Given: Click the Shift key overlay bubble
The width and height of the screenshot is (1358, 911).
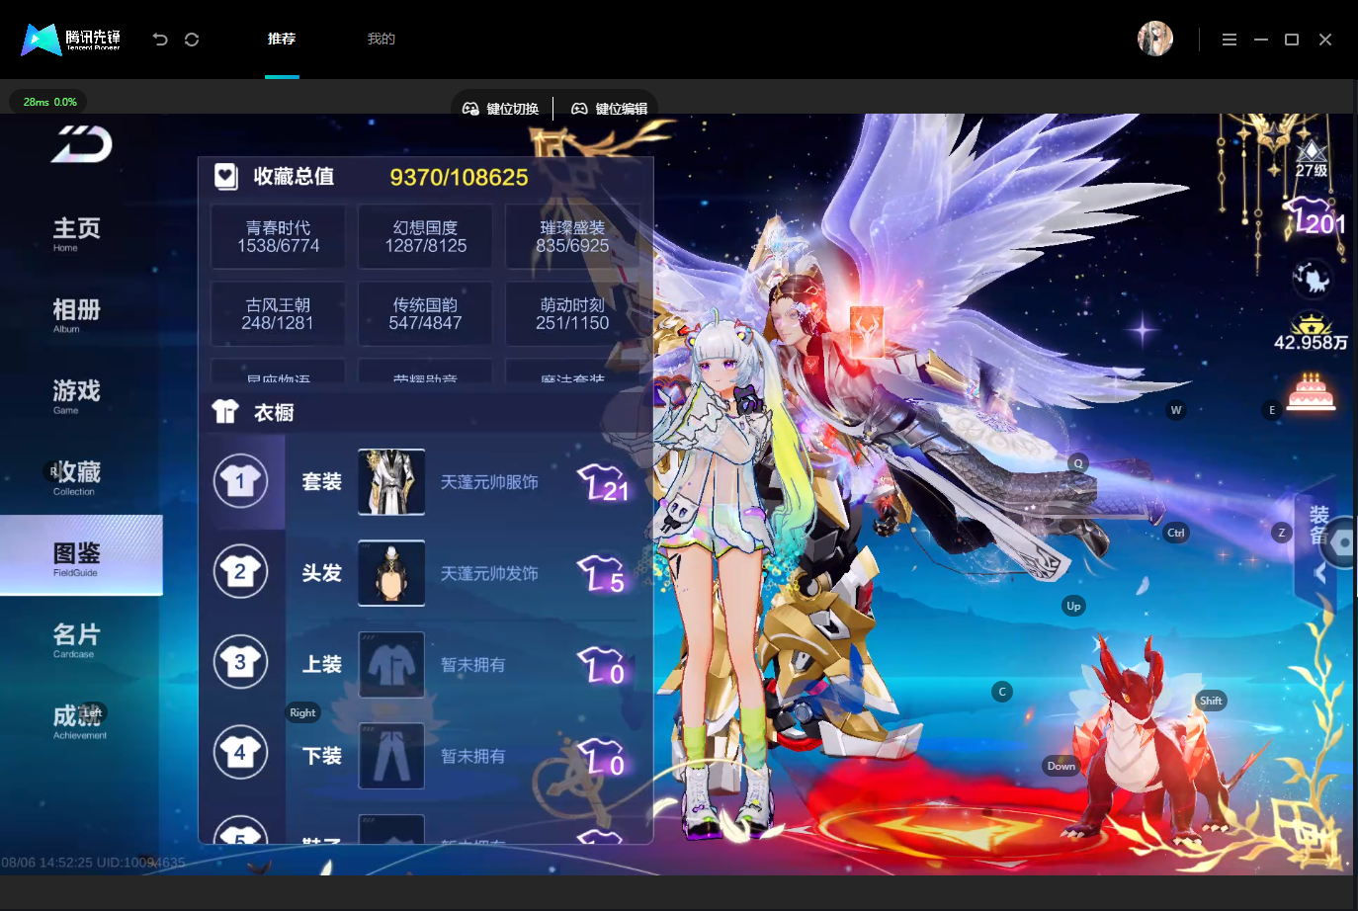Looking at the screenshot, I should click(x=1211, y=701).
